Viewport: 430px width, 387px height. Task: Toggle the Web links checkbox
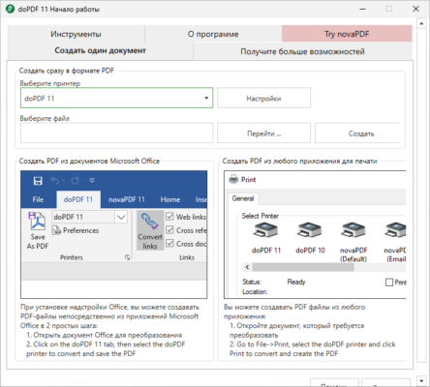(169, 217)
